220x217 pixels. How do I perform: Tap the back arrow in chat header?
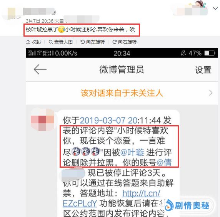click(40, 69)
